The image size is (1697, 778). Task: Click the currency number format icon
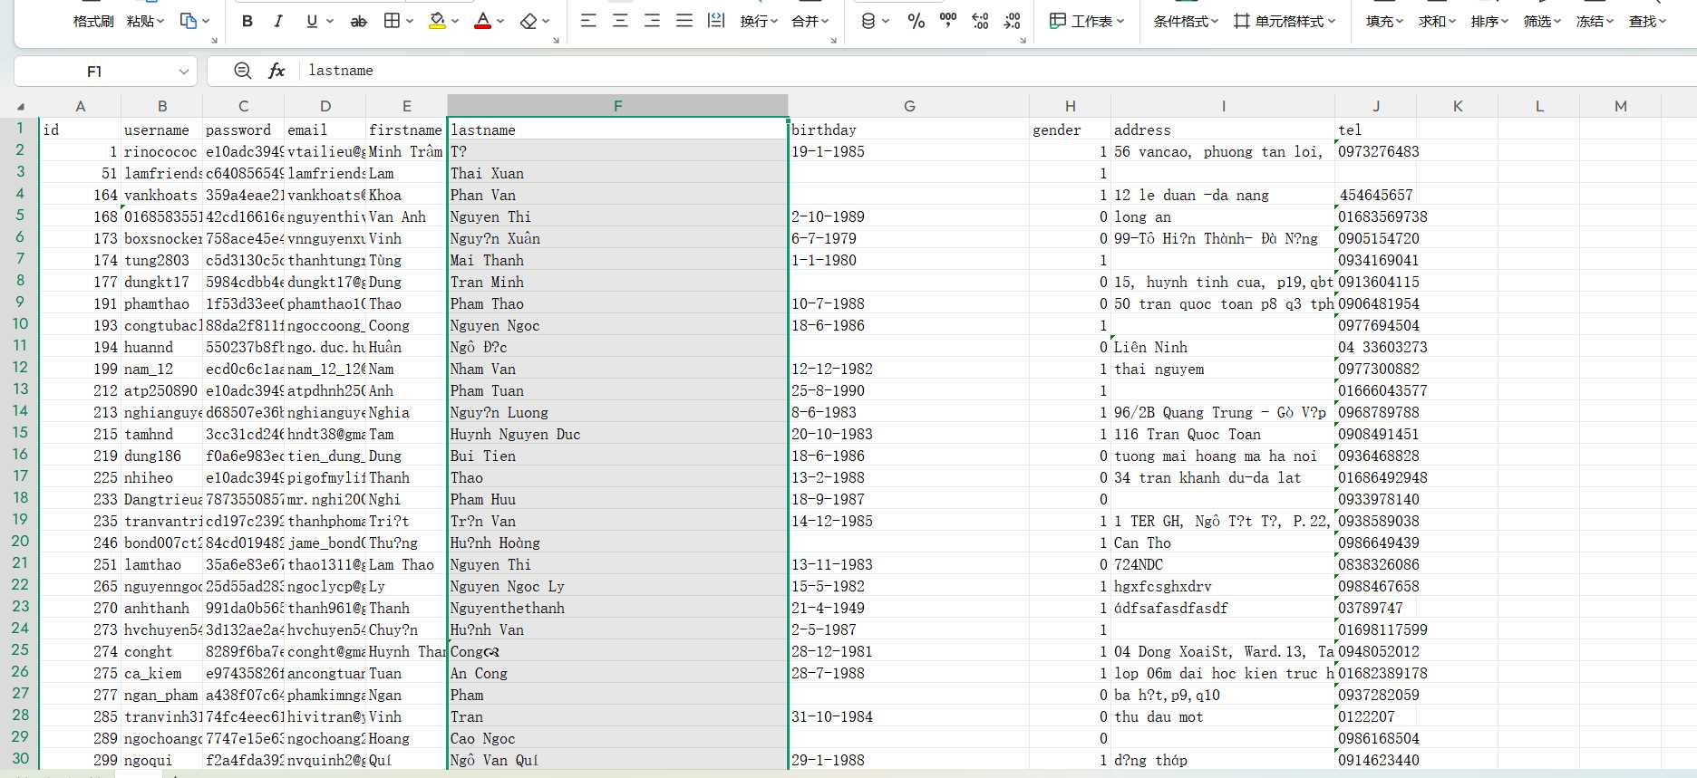[x=868, y=21]
